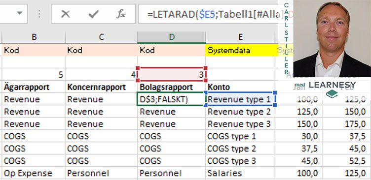Click the 175,0 value in Revenue type 3 row
The width and height of the screenshot is (371, 180).
tap(347, 124)
